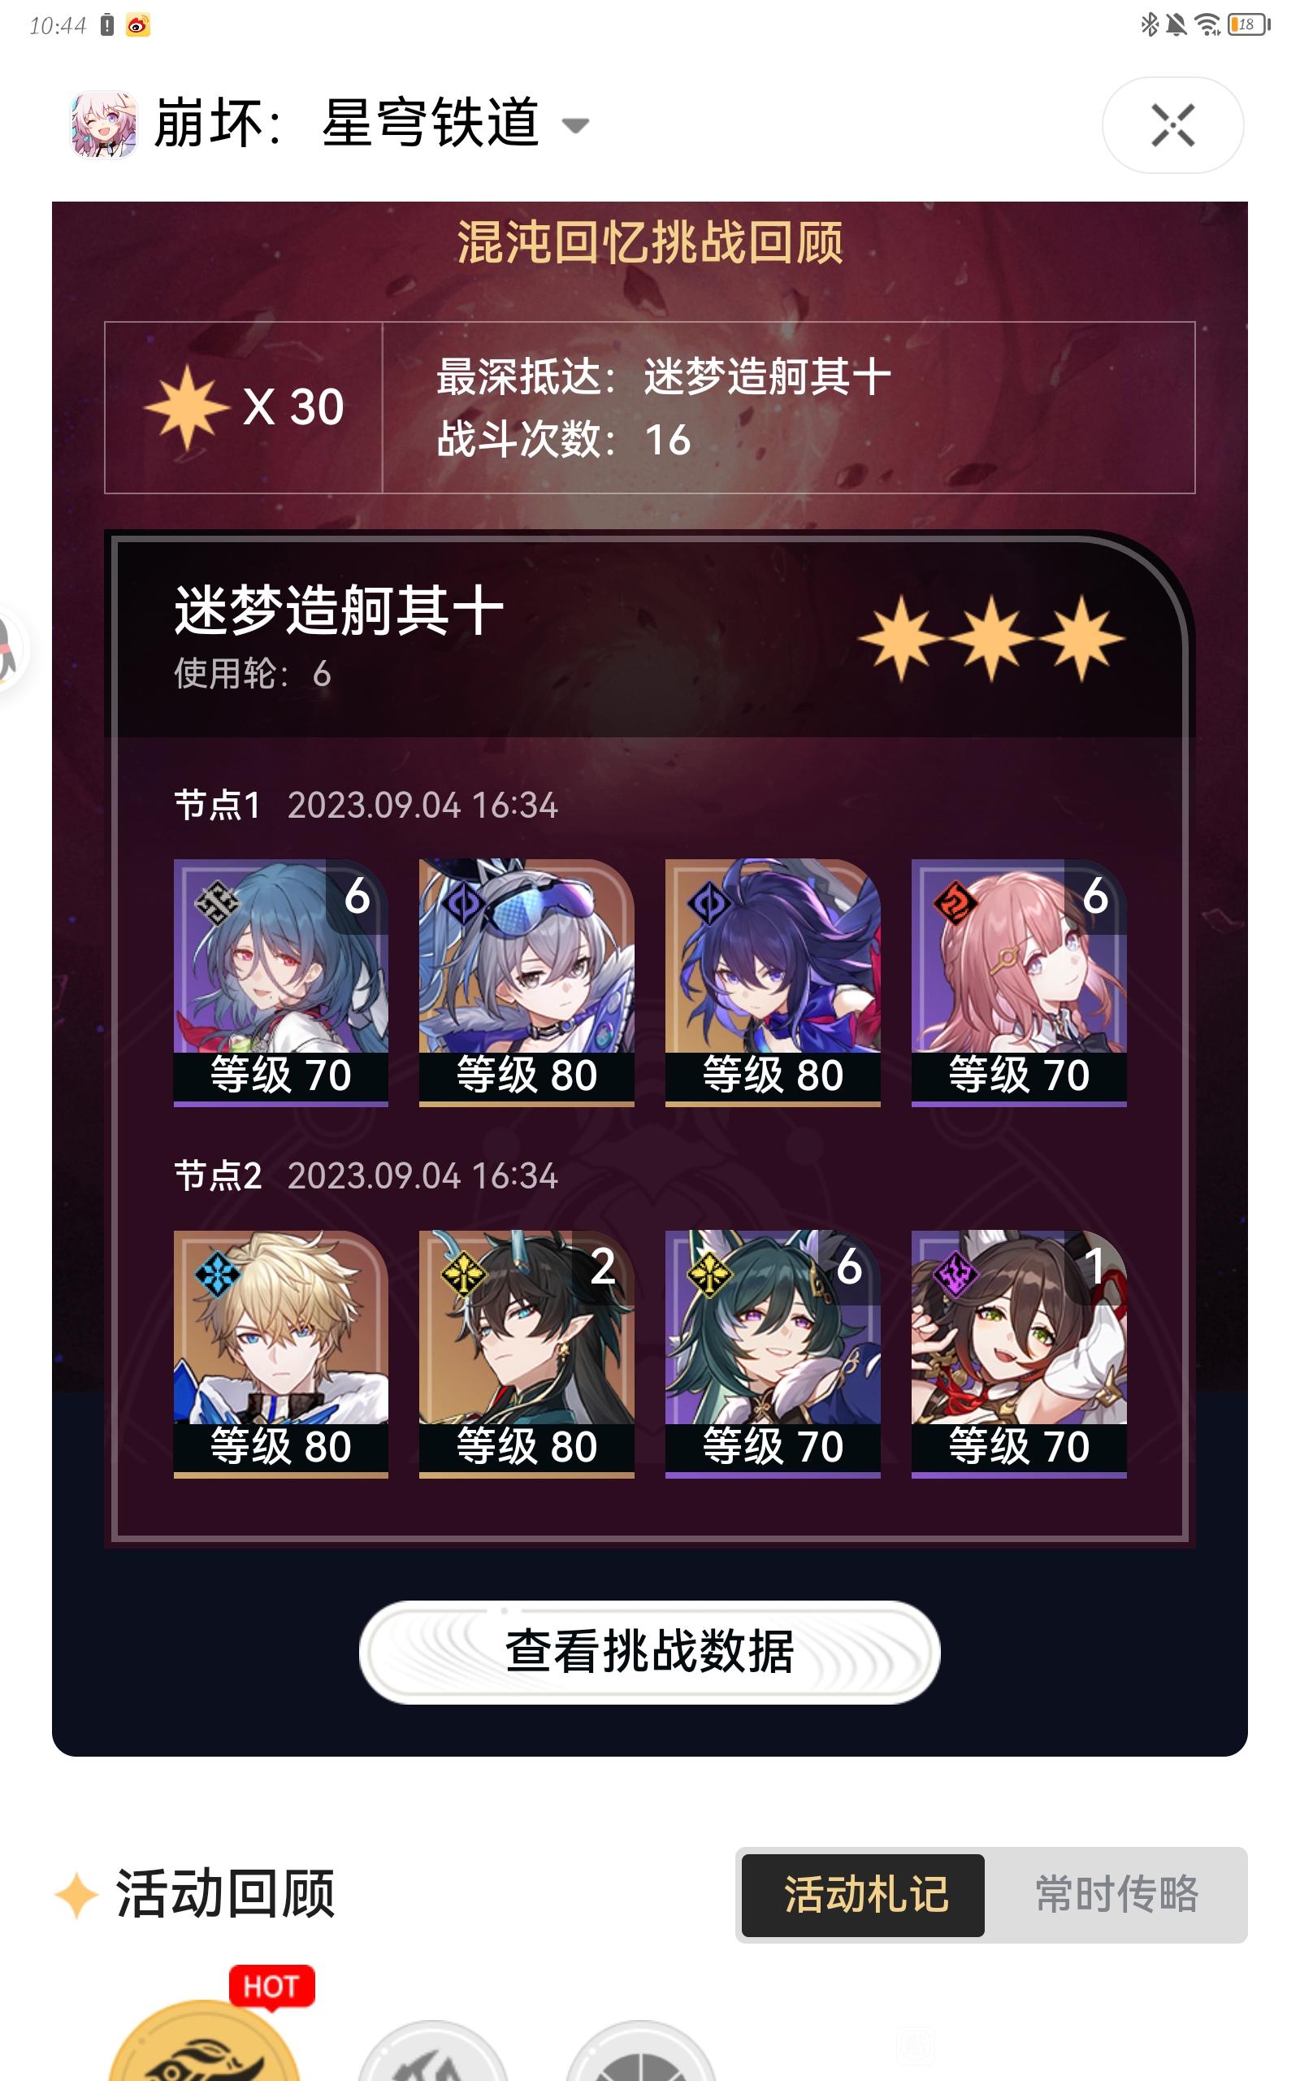Select the dark purple-haired level 80 character

tap(772, 982)
